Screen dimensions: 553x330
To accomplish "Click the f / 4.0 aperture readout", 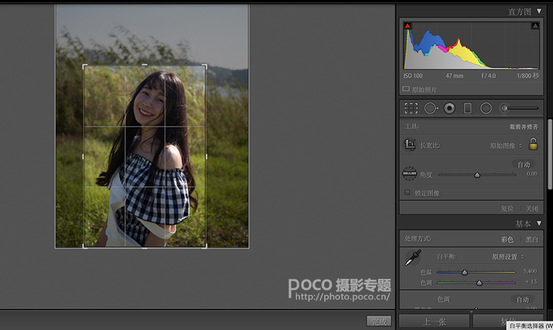I will [x=489, y=76].
